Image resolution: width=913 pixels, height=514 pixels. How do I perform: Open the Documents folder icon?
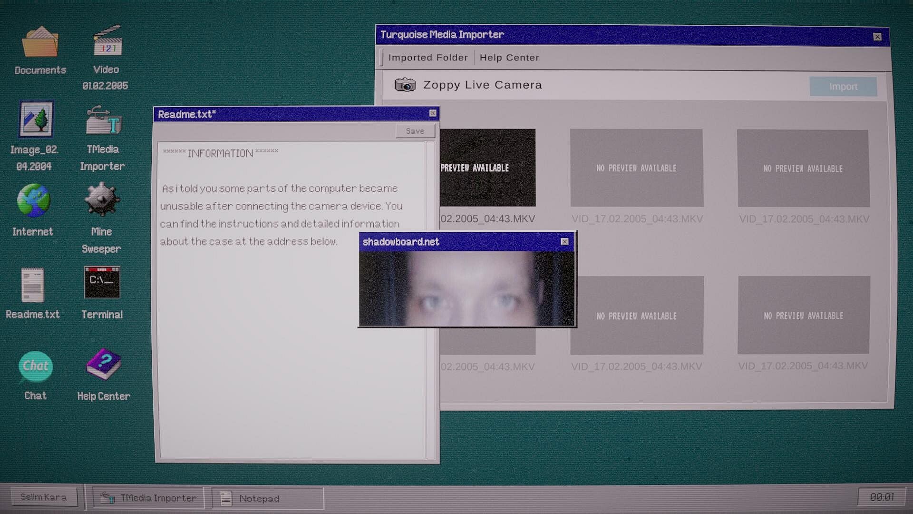pyautogui.click(x=40, y=43)
